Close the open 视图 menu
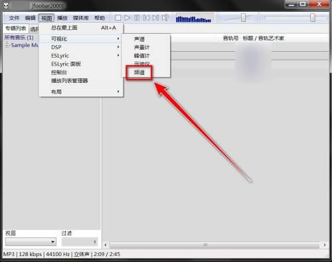The width and height of the screenshot is (332, 262). pyautogui.click(x=46, y=18)
